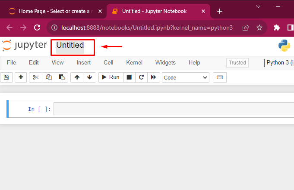Open browser extensions puzzle icon
The width and height of the screenshot is (294, 190).
(x=277, y=28)
